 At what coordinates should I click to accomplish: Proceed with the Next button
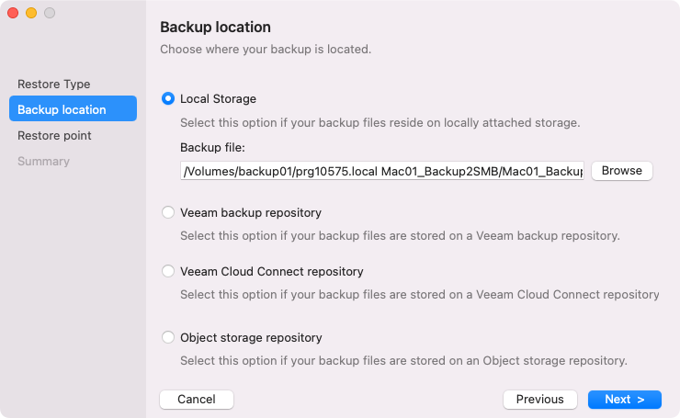tap(625, 400)
